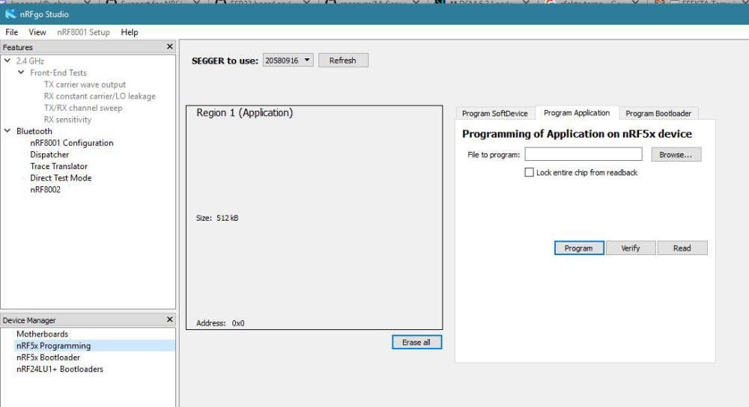Screen dimensions: 749x407
Task: Enable Lock entire chip from readback
Action: tap(530, 173)
